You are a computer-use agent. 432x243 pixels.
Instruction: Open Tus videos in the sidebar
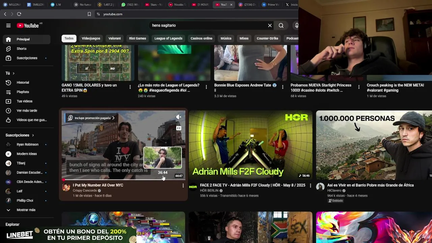(26, 101)
